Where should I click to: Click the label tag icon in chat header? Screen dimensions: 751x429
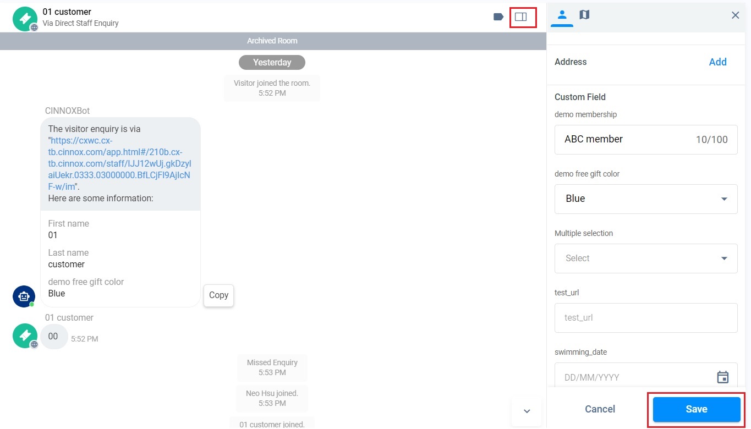498,16
